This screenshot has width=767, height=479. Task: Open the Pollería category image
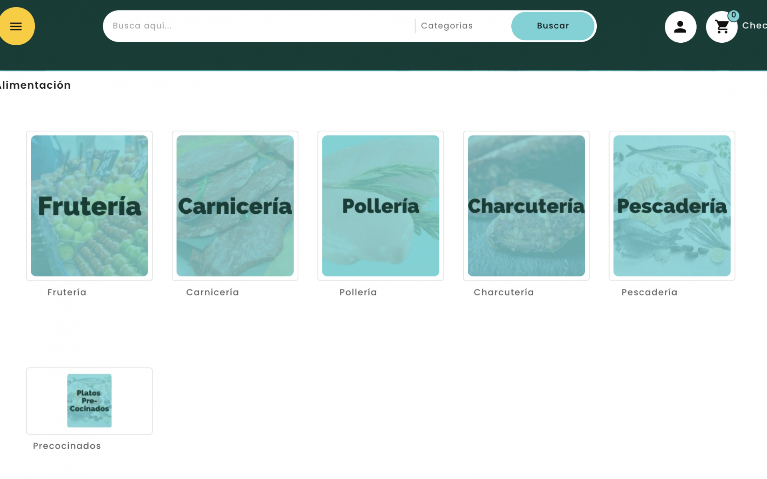[x=380, y=206]
